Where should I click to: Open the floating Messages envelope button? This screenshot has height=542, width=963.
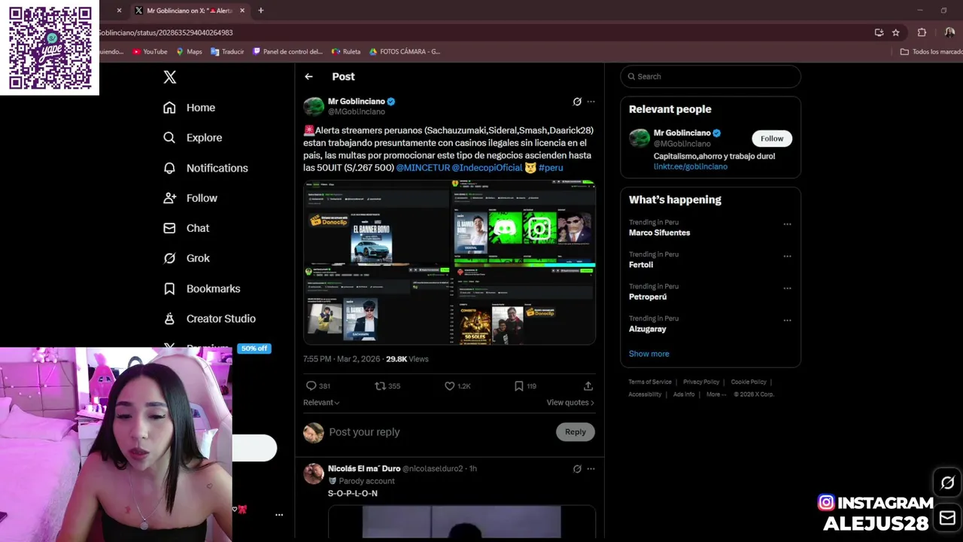[947, 518]
